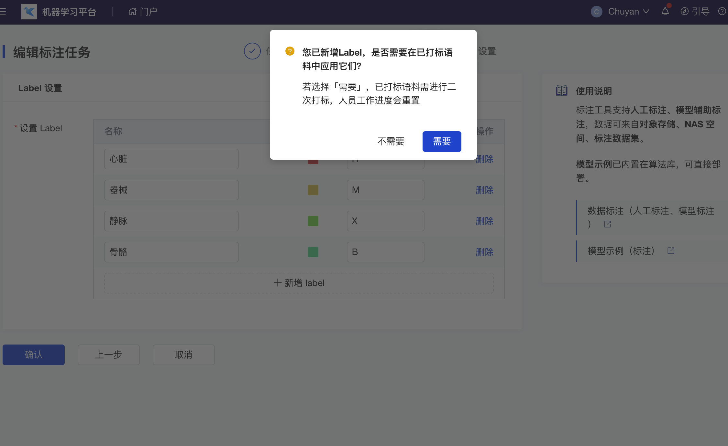Open the notification bell icon
Viewport: 728px width, 446px height.
tap(665, 12)
